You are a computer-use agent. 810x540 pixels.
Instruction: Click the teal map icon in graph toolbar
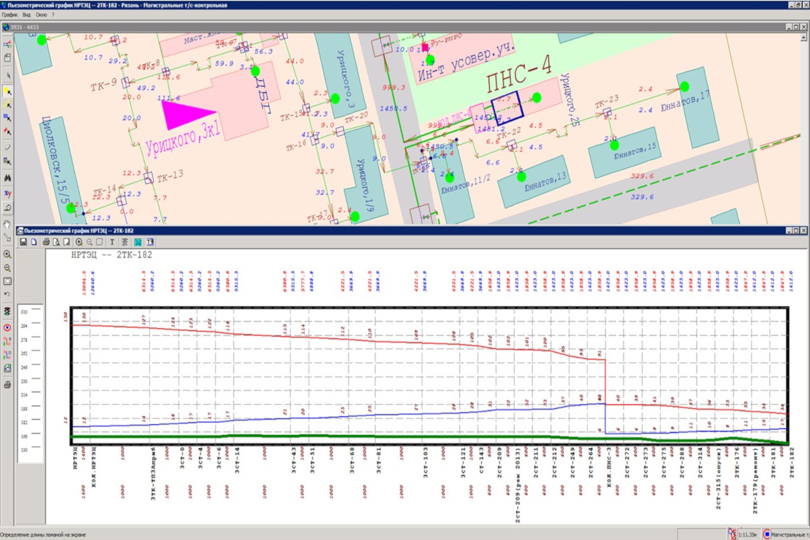point(138,242)
